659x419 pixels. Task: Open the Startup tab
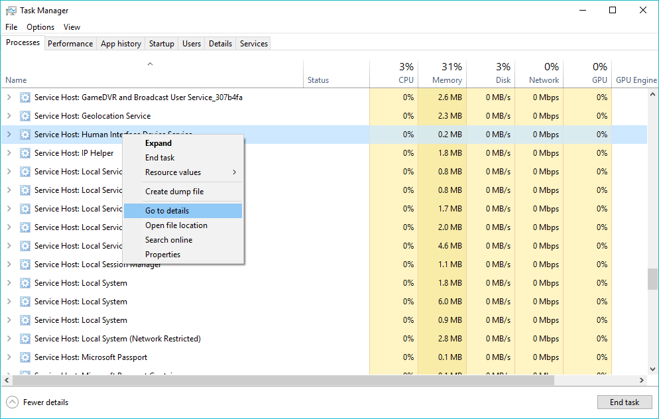pos(161,44)
